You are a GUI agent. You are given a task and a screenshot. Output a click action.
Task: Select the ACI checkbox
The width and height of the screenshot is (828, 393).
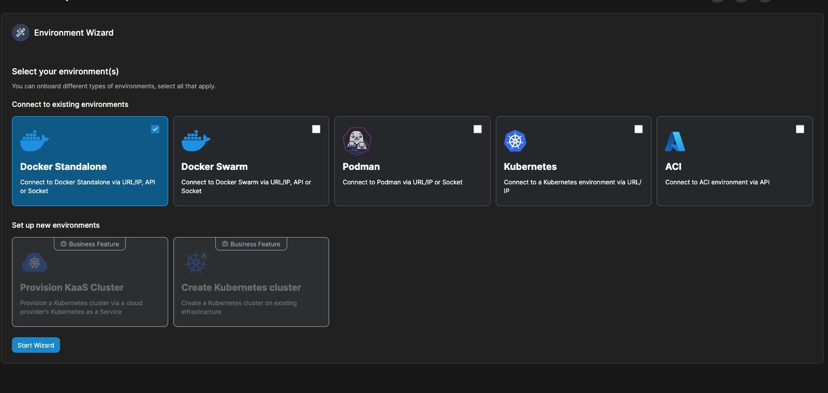tap(800, 129)
